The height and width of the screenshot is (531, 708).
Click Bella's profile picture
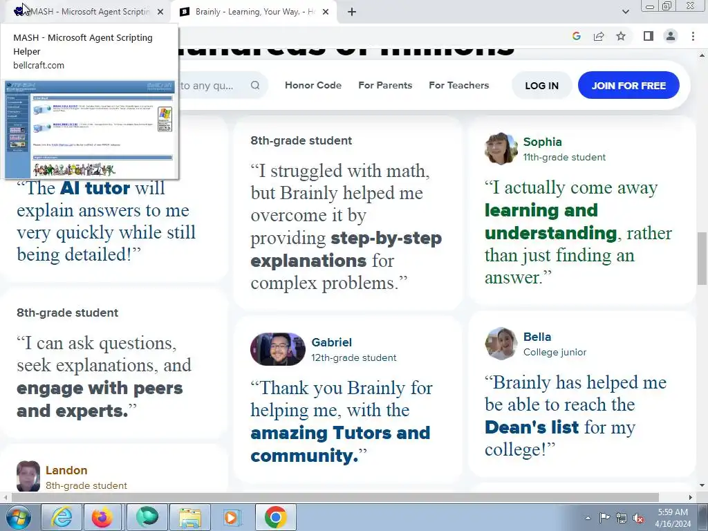pyautogui.click(x=501, y=344)
